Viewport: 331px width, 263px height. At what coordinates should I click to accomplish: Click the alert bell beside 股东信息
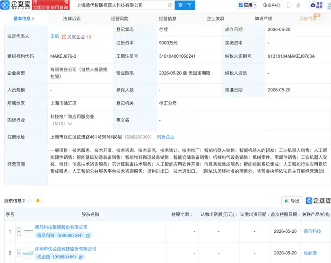pos(38,201)
